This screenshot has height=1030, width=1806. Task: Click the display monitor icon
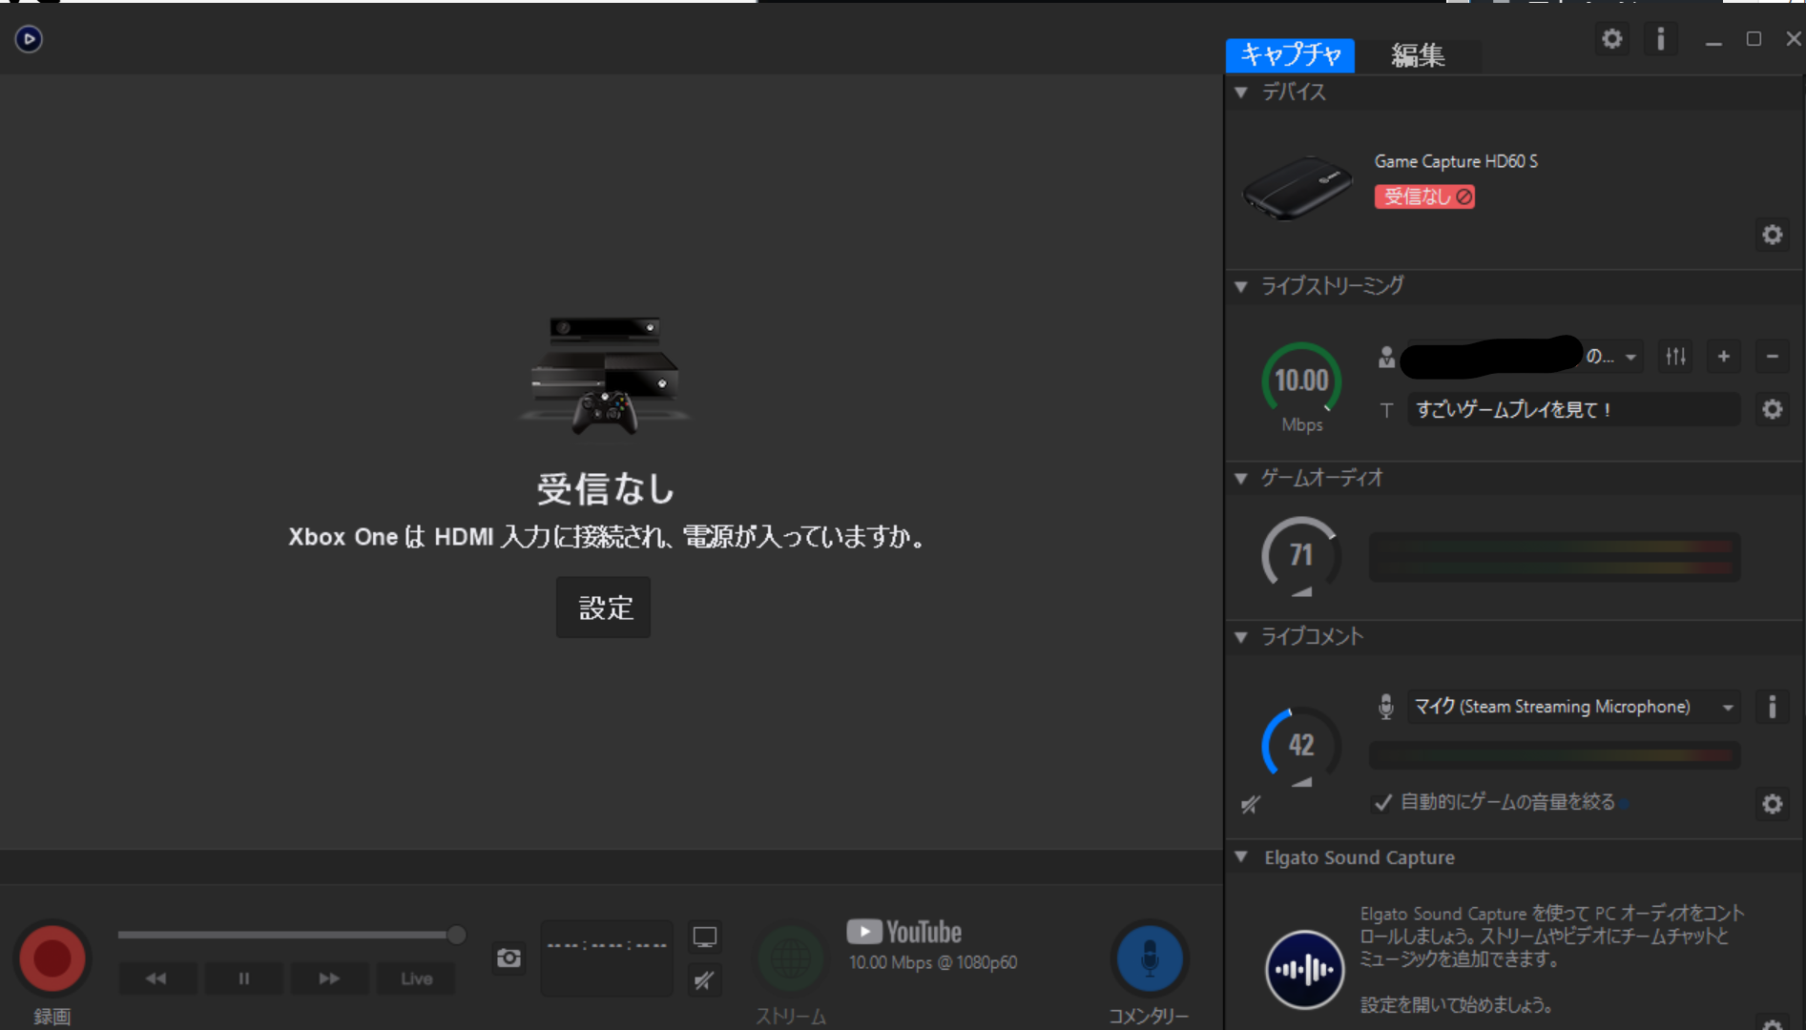705,937
